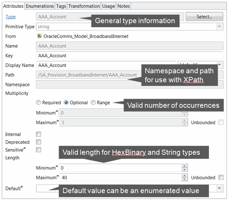Decrease the Length Maximum value
Screen dimensions: 228x200
click(184, 179)
